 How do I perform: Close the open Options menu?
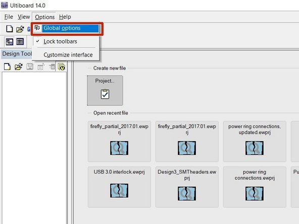coord(44,17)
